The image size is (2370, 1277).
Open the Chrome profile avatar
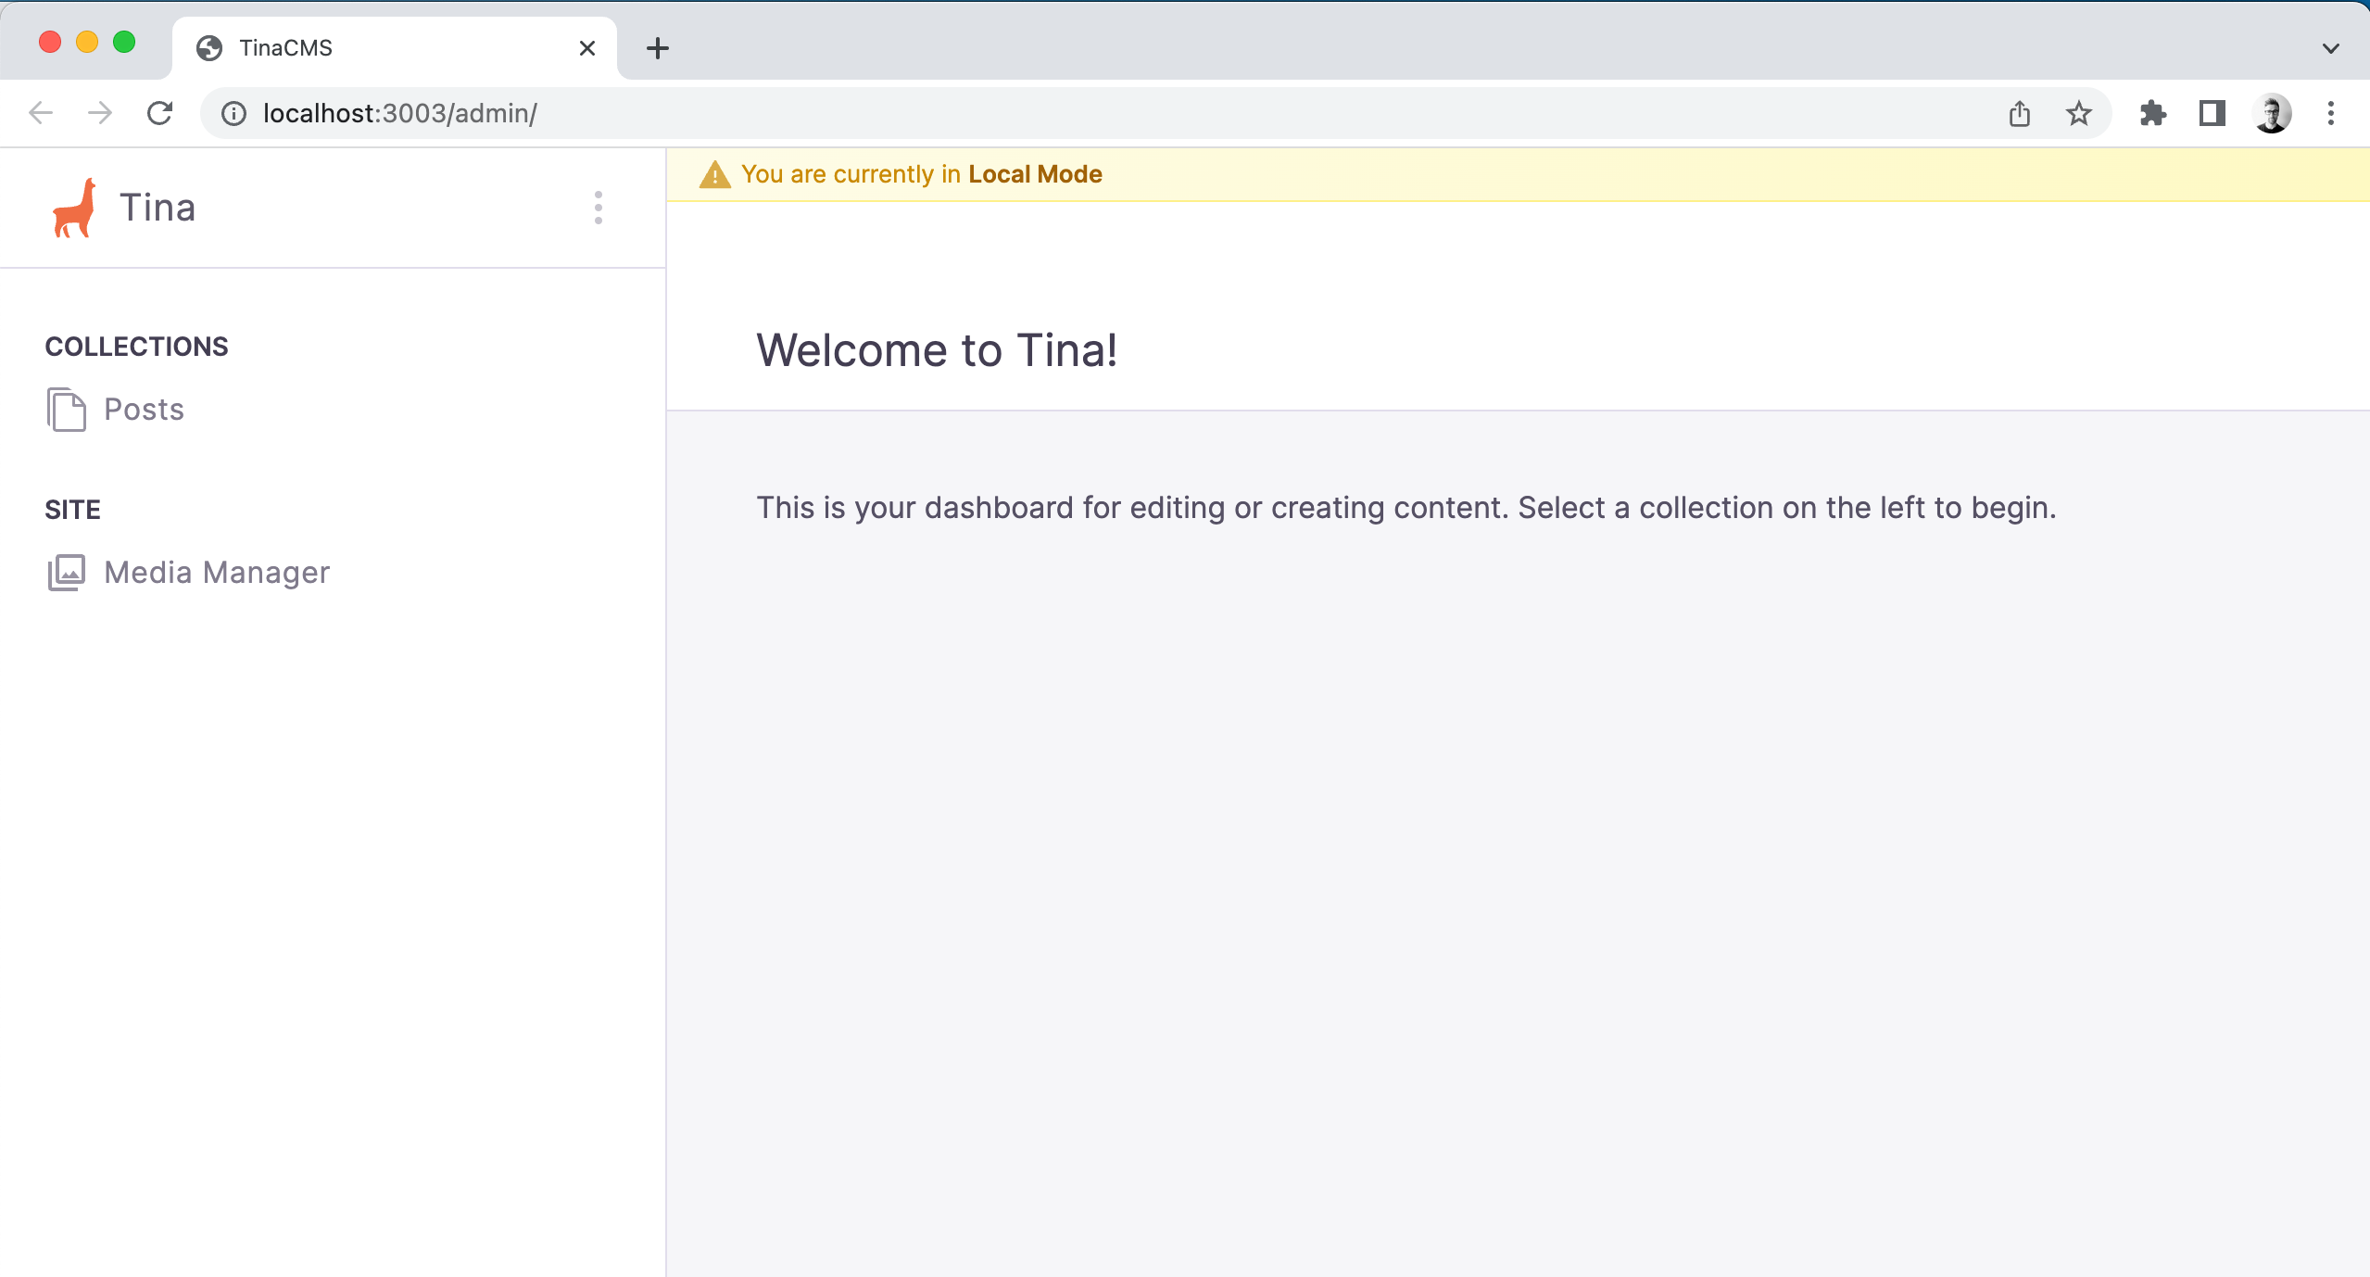(x=2272, y=113)
